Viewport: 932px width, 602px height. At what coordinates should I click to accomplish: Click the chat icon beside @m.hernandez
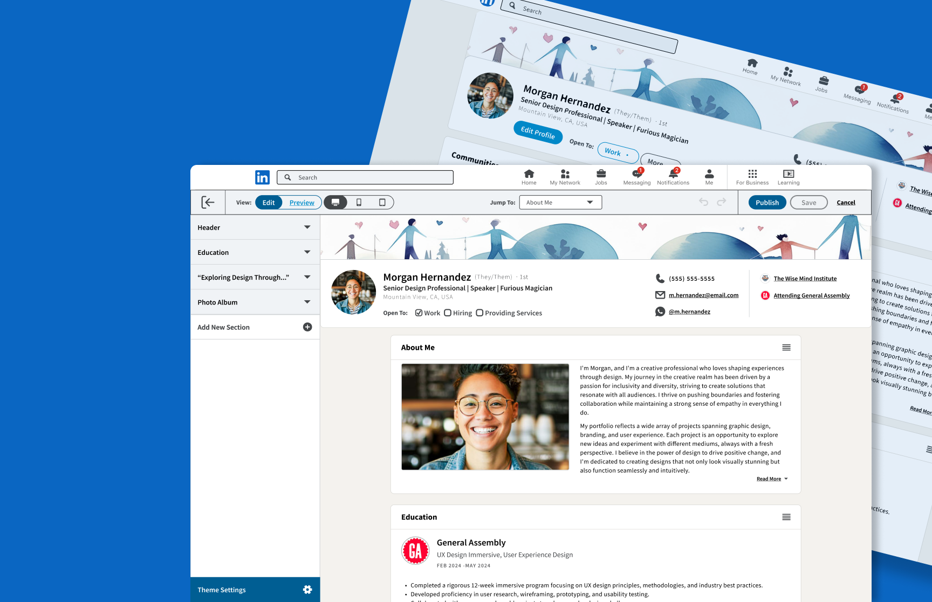(x=660, y=312)
